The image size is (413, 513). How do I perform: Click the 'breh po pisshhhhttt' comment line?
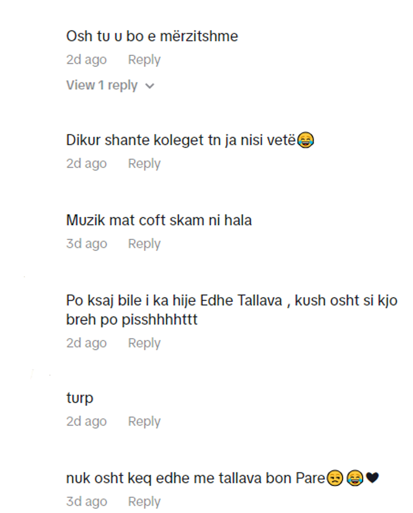(x=132, y=320)
